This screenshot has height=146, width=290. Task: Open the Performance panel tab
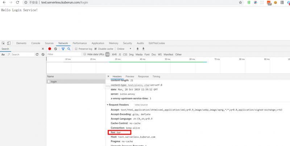coord(80,43)
